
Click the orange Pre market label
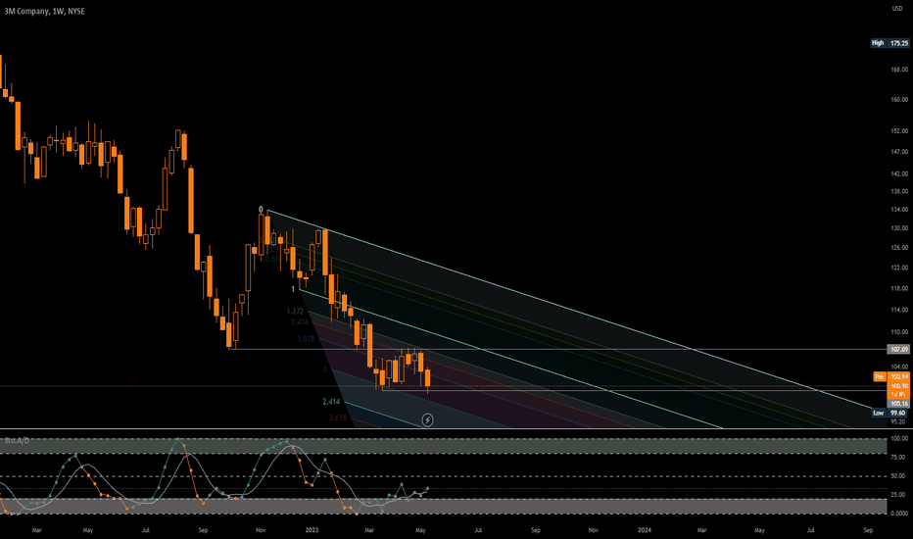tap(880, 377)
